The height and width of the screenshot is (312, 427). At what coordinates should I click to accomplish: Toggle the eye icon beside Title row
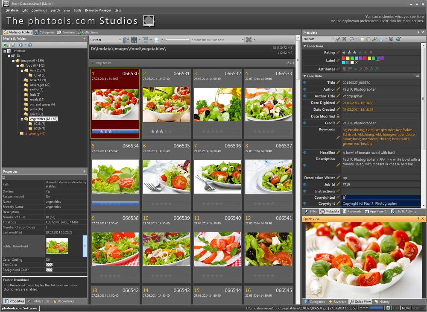305,82
